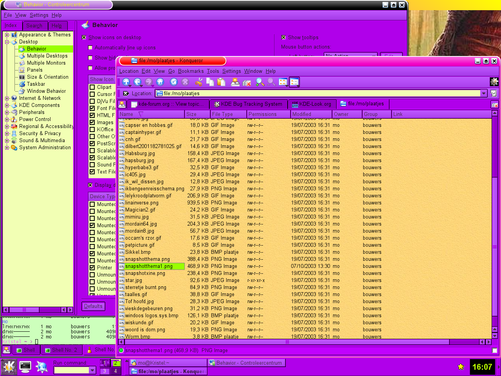Click the Back arrow in Konqueror toolbar
This screenshot has width=501, height=376.
tap(137, 82)
